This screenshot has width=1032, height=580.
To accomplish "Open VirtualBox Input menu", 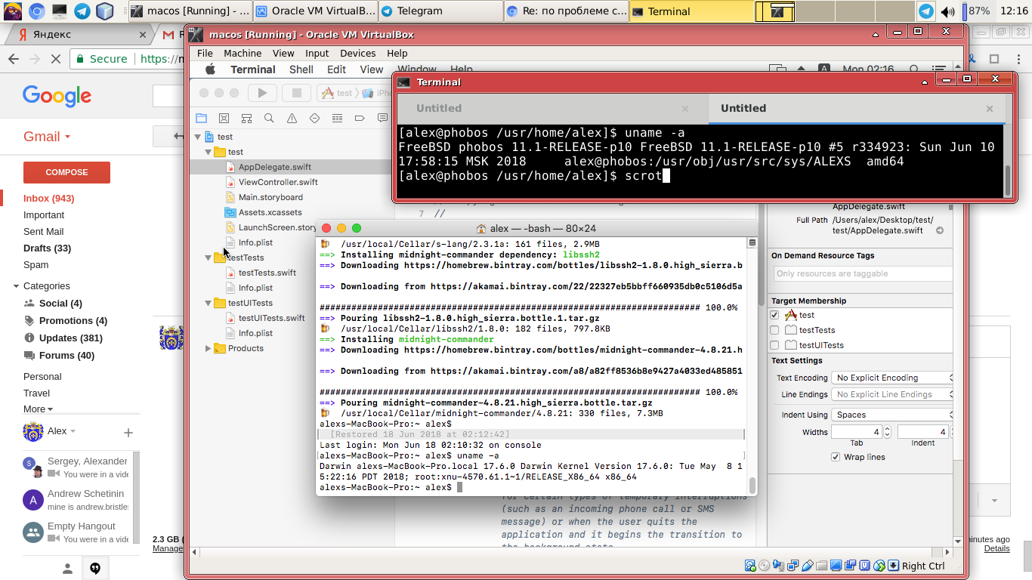I will tap(317, 53).
